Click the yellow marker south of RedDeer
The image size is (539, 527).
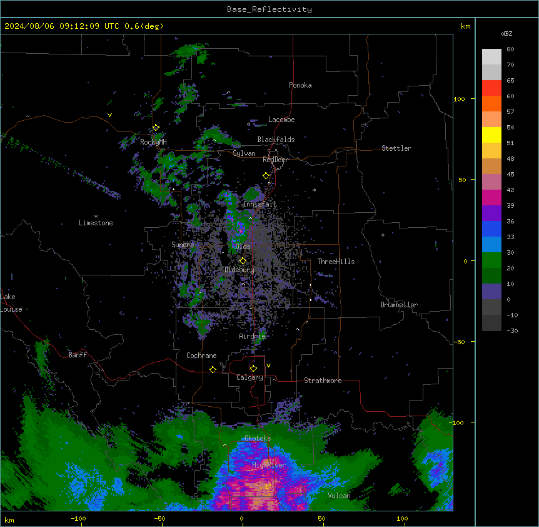point(266,176)
